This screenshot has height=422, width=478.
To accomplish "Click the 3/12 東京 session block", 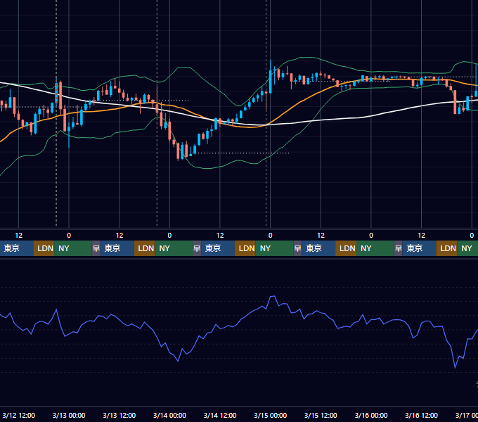I will coord(16,248).
